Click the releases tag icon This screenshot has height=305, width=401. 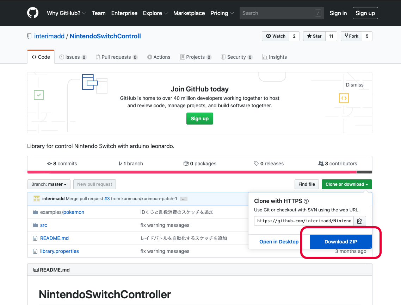pos(256,163)
